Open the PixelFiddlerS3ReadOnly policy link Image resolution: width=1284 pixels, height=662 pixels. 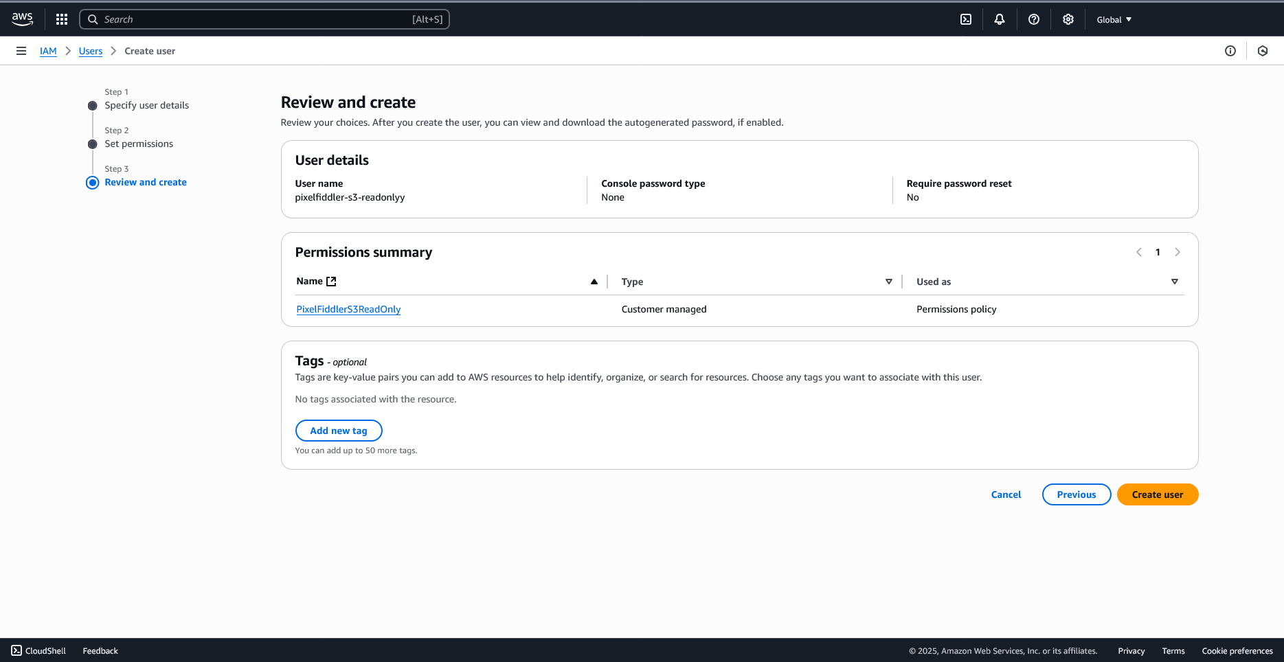coord(348,309)
